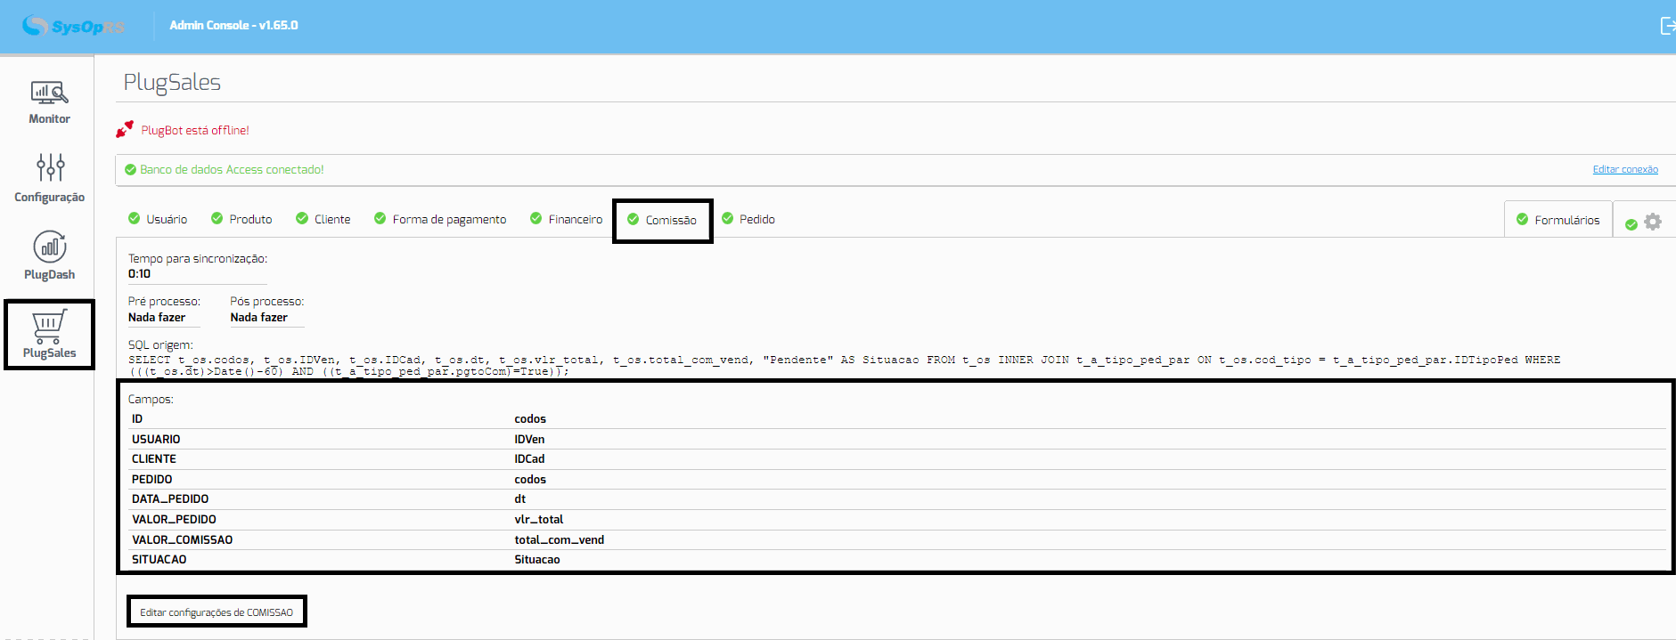Switch to the Cliente tab
This screenshot has height=640, width=1676.
[x=323, y=219]
